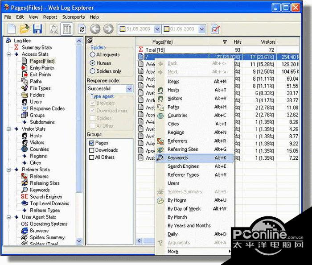Viewport: 312px width, 265px height.
Task: Enable the All Others group checkbox
Action: coord(91,157)
